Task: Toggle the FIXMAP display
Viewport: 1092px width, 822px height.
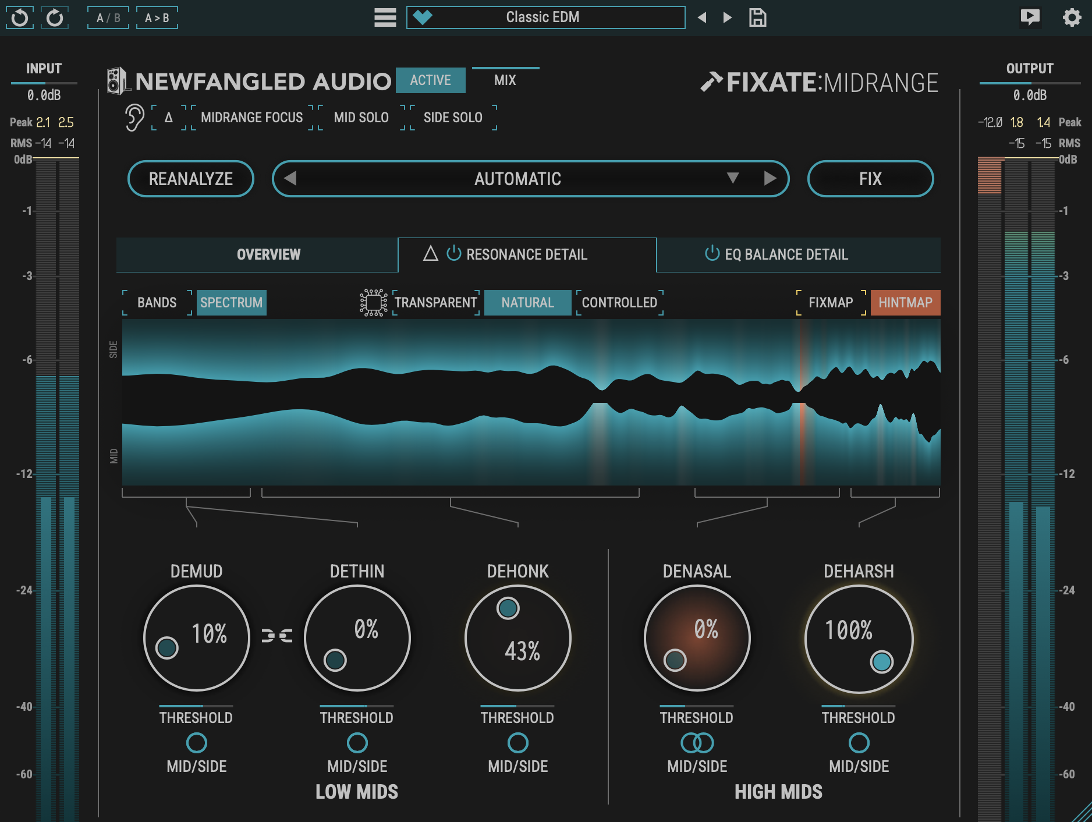Action: click(x=831, y=303)
